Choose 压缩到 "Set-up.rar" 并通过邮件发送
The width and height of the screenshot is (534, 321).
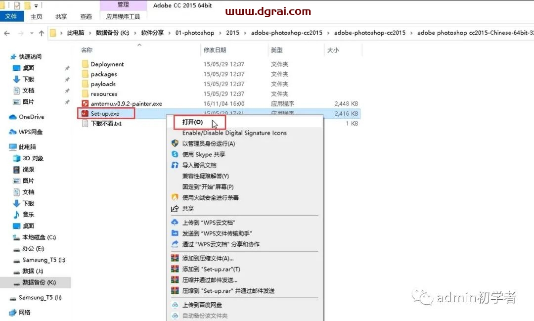tap(228, 291)
